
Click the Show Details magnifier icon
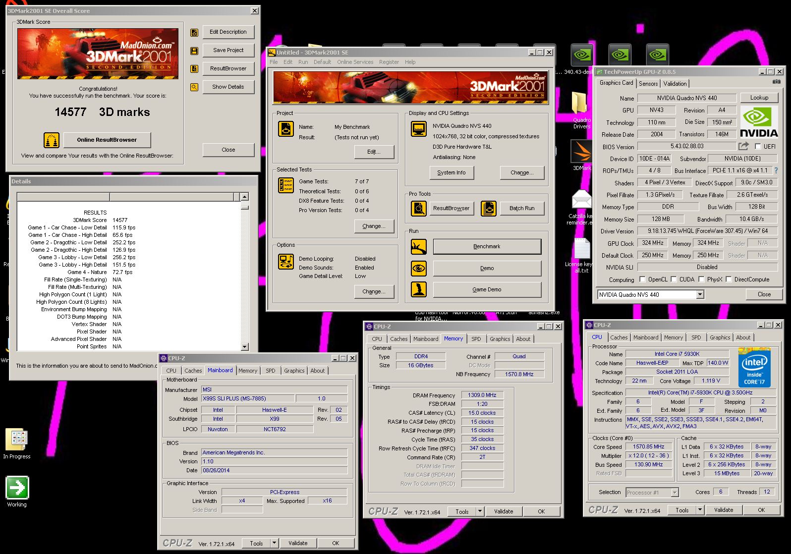click(194, 87)
